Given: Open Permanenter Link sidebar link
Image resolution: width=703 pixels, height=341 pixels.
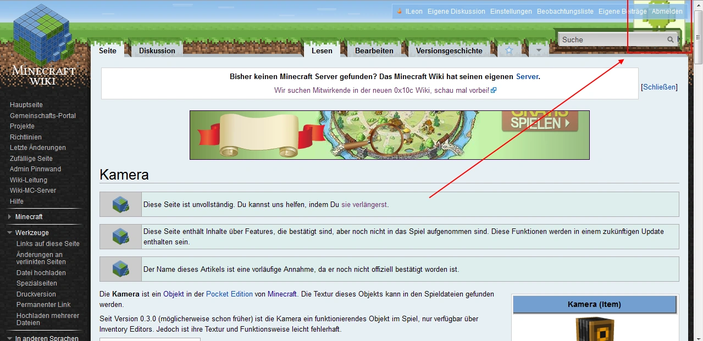Looking at the screenshot, I should [x=43, y=305].
